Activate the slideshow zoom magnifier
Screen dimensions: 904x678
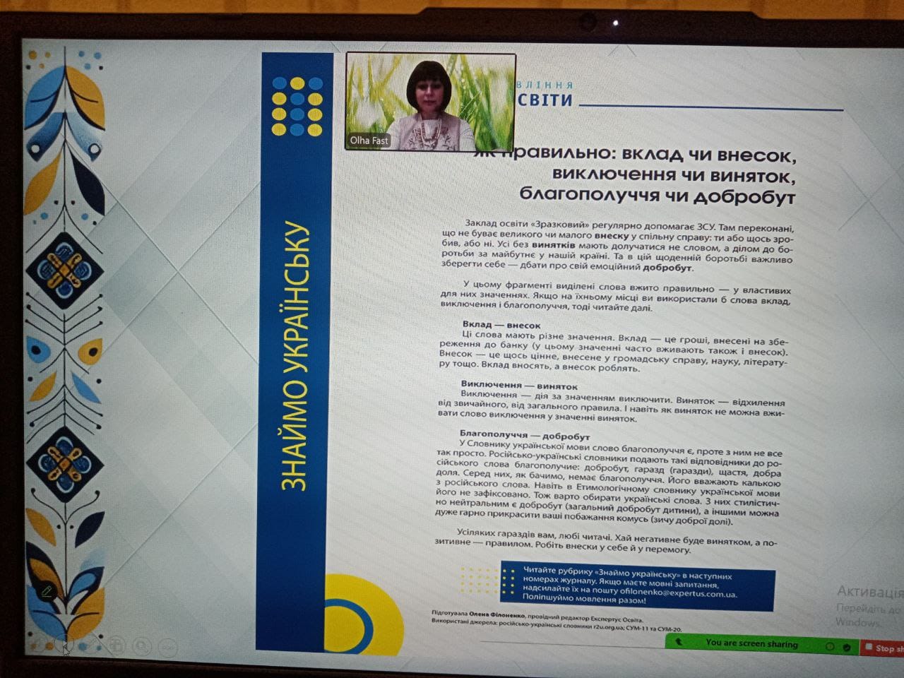click(142, 646)
